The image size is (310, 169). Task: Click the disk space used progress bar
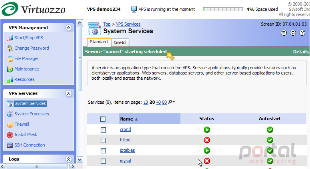point(223,9)
